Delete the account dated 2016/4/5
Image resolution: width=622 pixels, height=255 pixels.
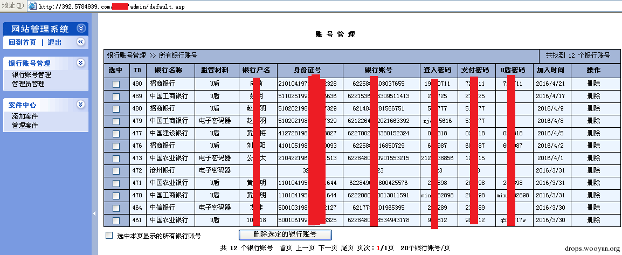click(593, 133)
